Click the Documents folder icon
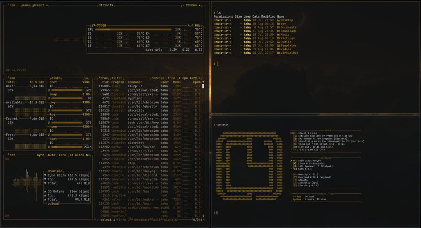 [278, 27]
